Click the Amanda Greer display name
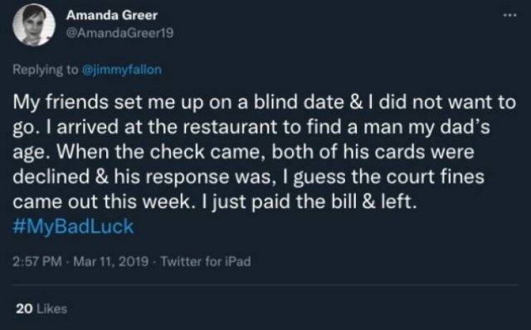 pyautogui.click(x=112, y=15)
